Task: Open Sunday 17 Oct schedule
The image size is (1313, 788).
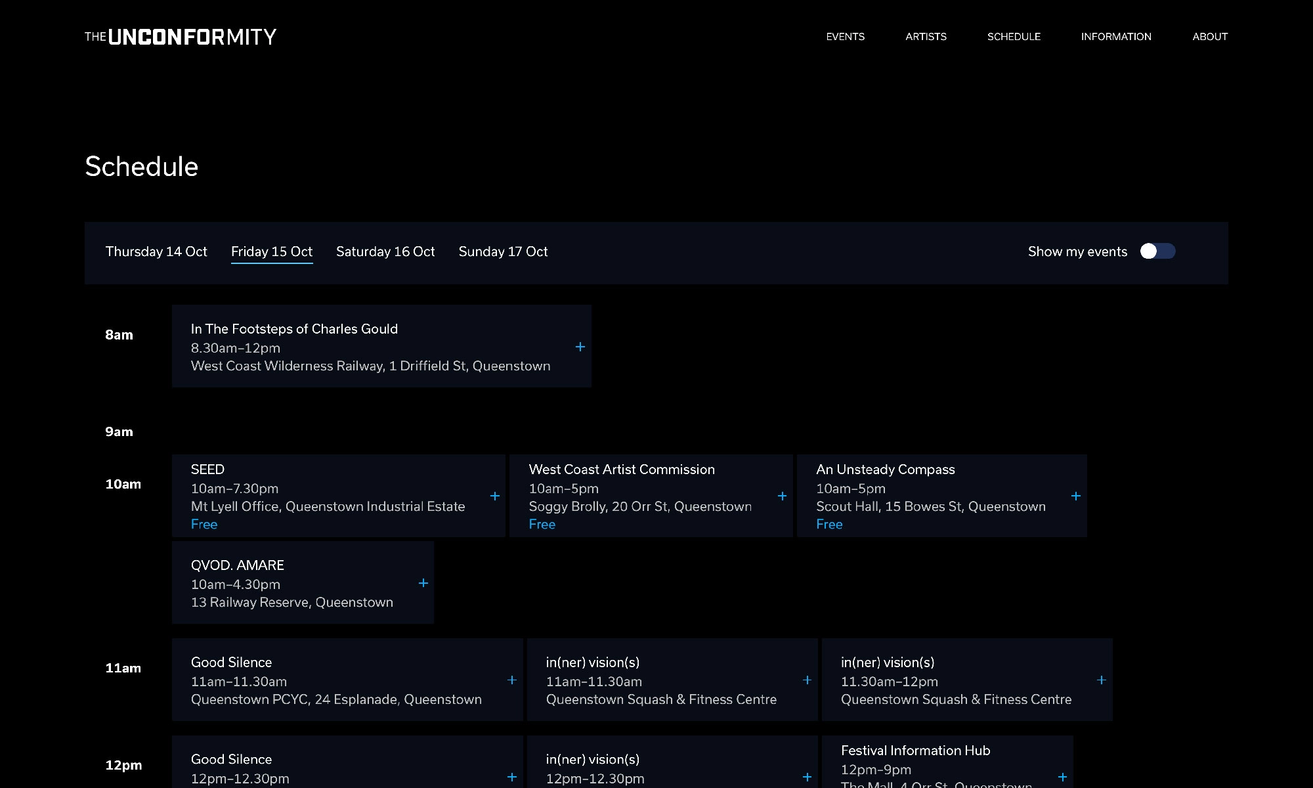Action: 503,252
